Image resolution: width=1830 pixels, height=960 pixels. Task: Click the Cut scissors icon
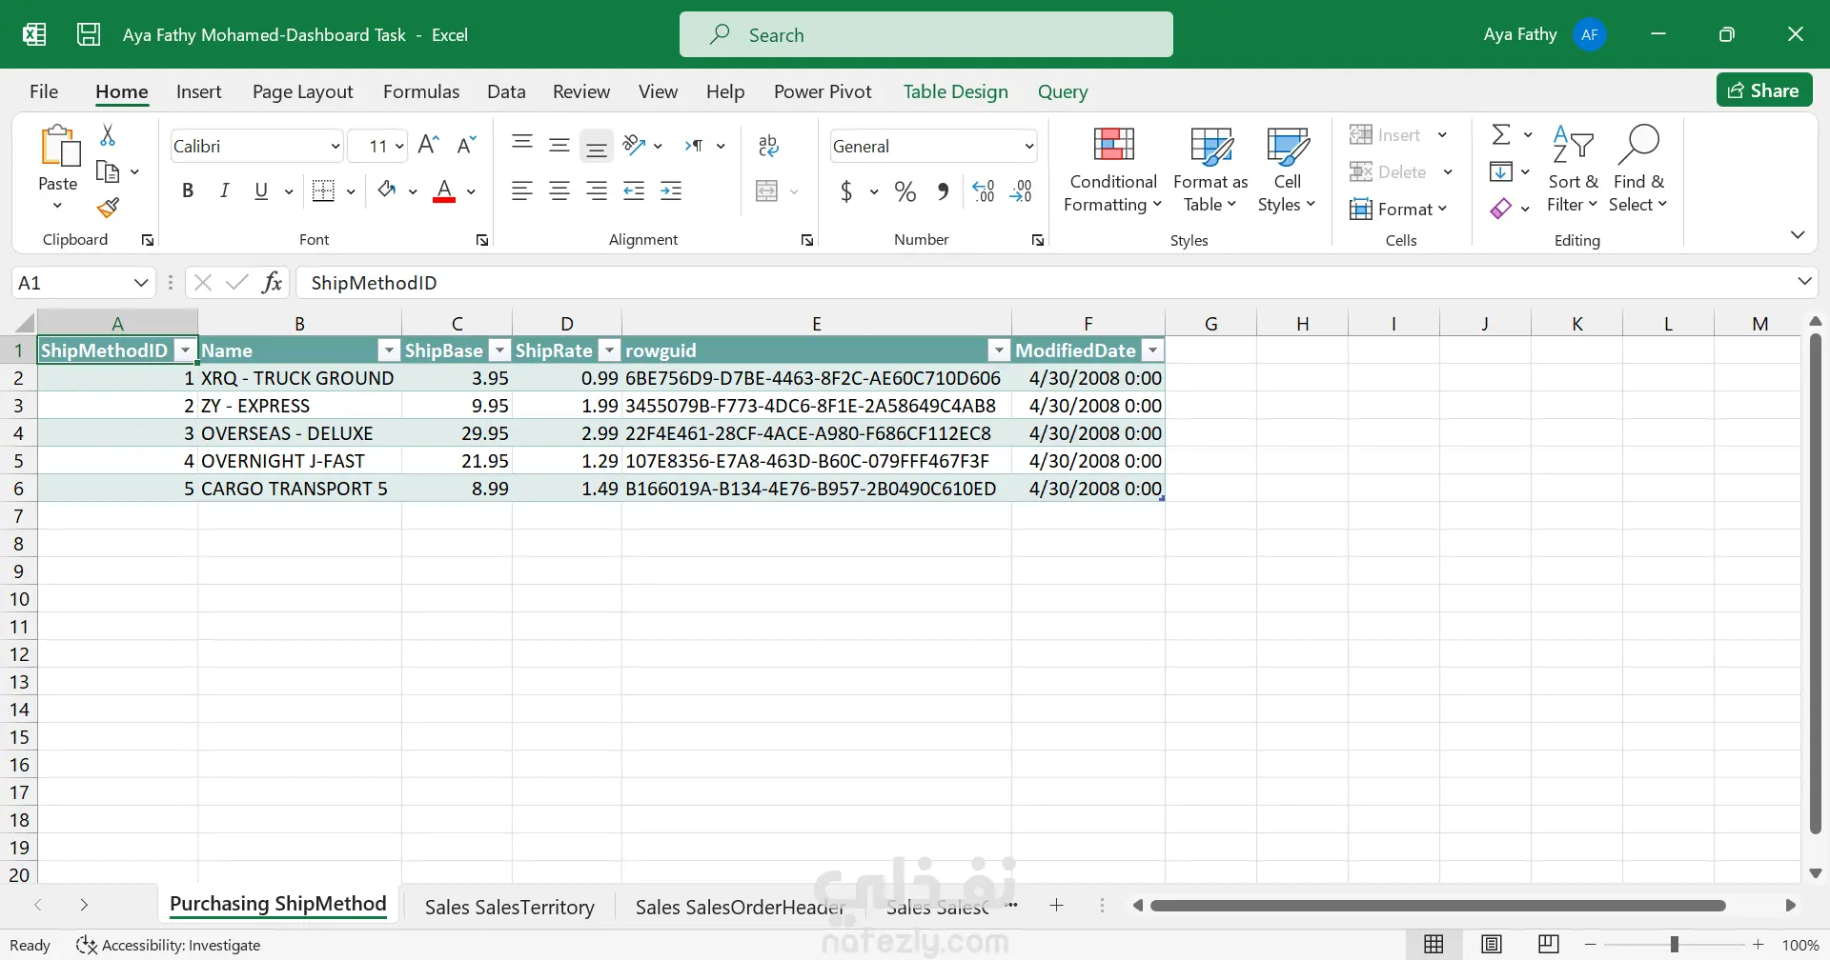(108, 136)
